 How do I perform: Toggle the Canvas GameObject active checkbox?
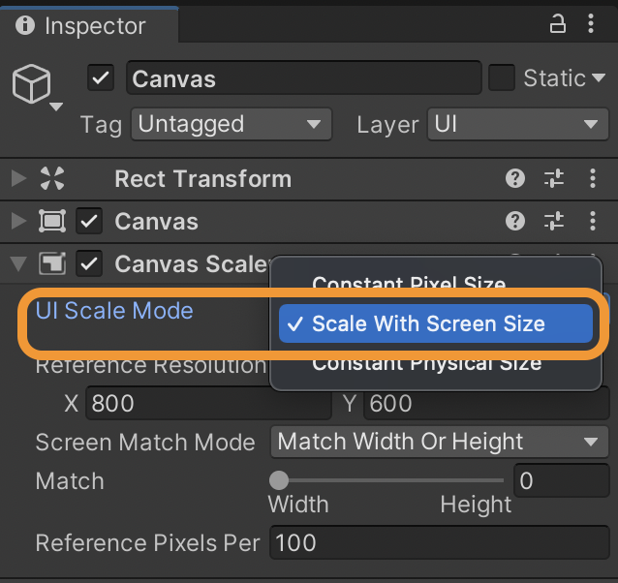(101, 78)
